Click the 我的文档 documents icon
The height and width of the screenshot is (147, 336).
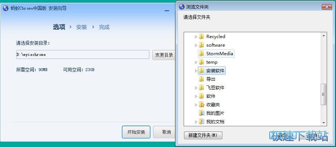coord(201,122)
